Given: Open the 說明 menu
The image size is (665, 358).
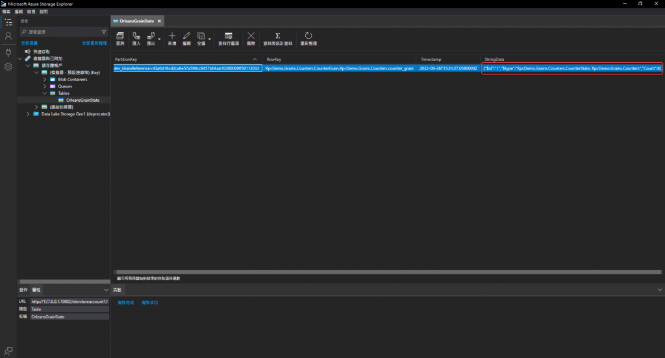Looking at the screenshot, I should (44, 12).
